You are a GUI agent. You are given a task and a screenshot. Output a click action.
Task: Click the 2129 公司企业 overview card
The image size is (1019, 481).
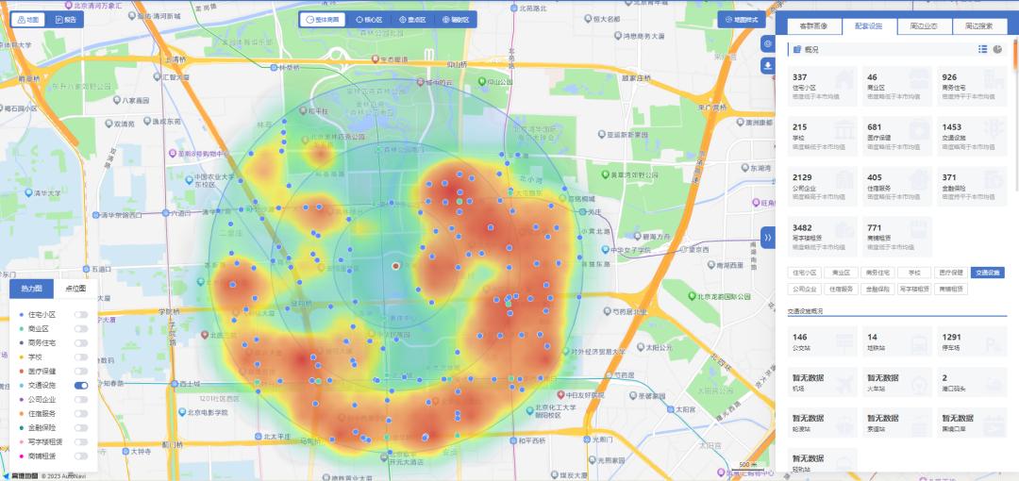click(x=822, y=187)
